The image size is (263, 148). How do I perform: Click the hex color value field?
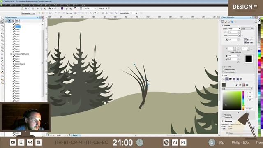(x=249, y=109)
